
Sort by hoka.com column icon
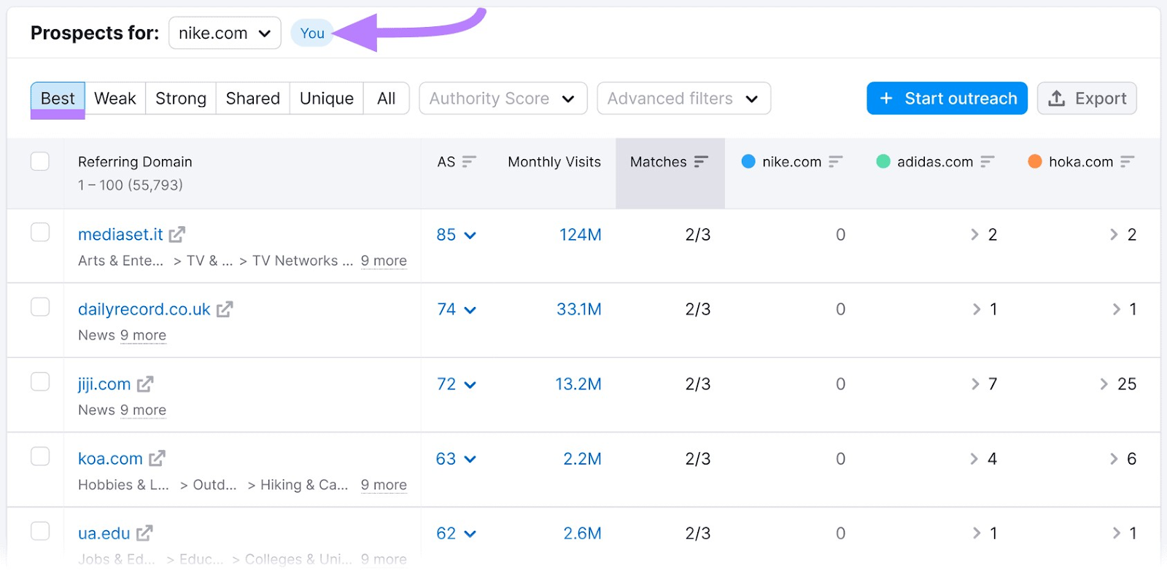click(1128, 162)
